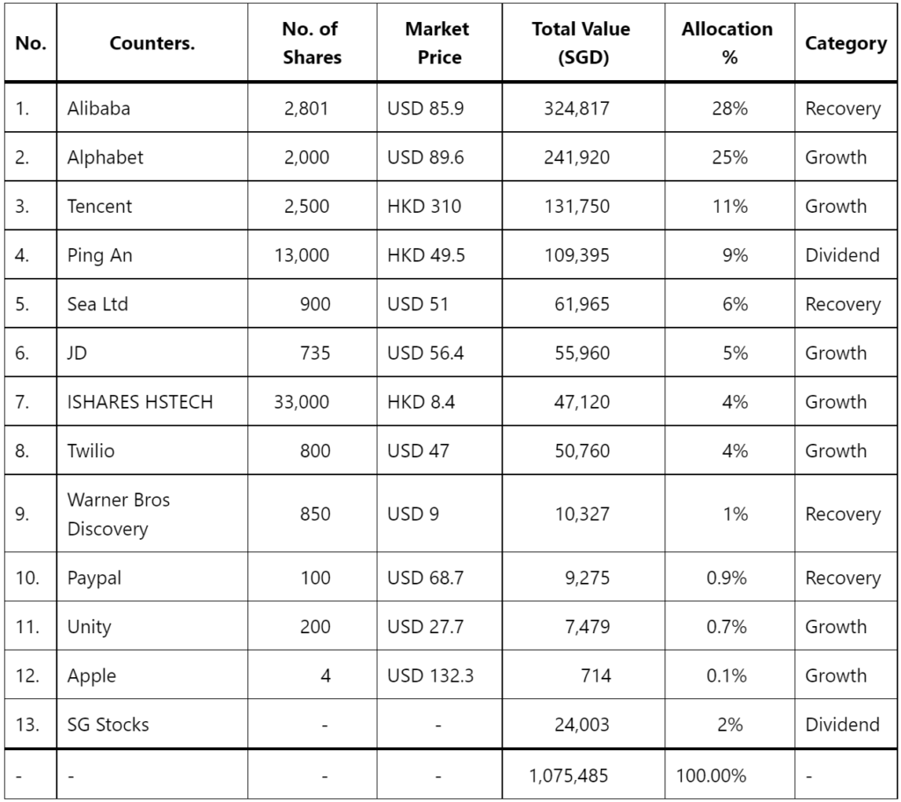Viewport: 901px width, 802px height.
Task: Select Twilio allocation 4% cell
Action: 729,450
